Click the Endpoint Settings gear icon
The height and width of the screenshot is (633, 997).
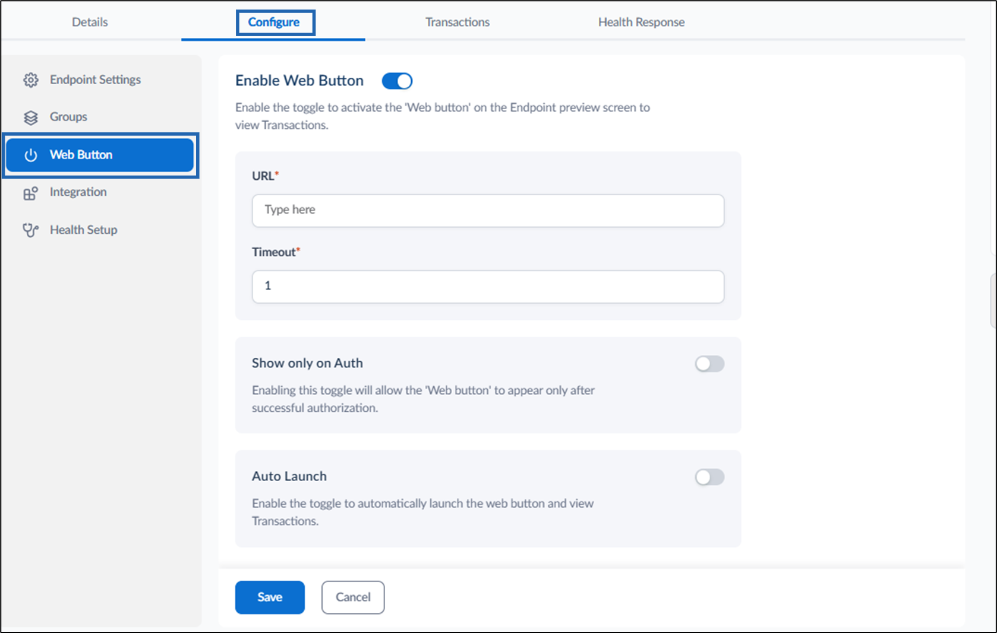pyautogui.click(x=31, y=80)
